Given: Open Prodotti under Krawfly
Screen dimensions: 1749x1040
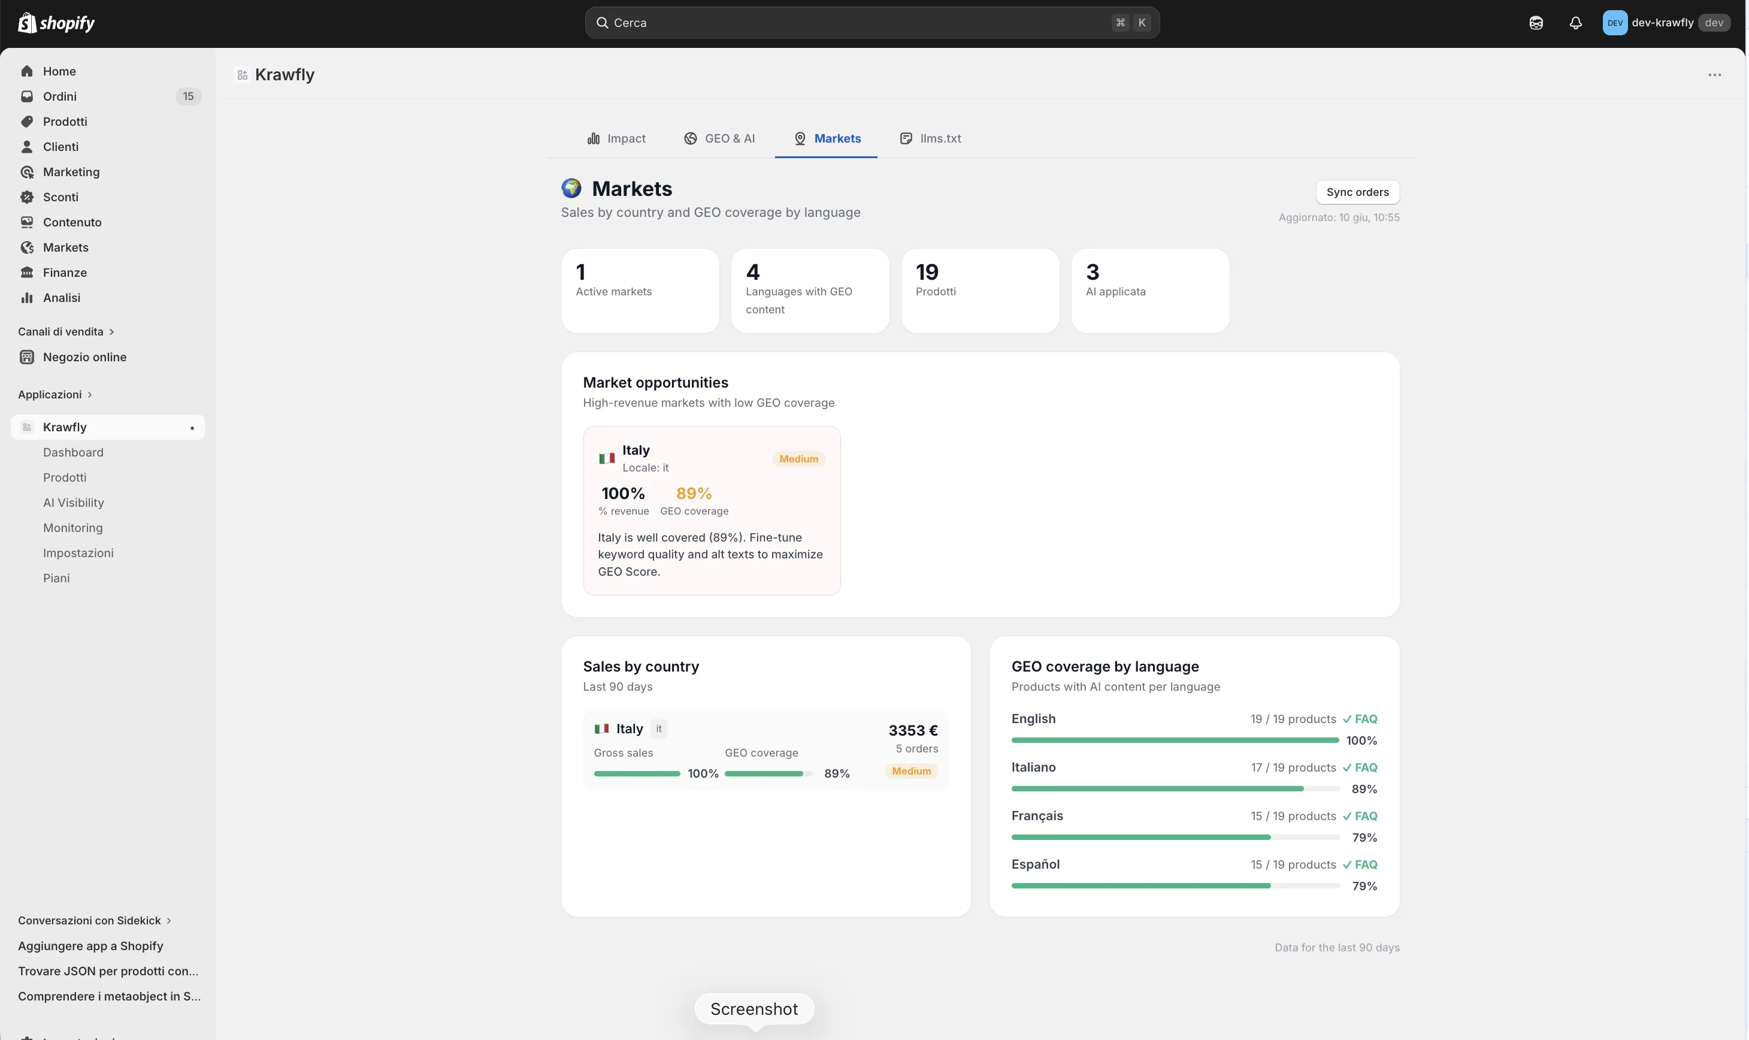Looking at the screenshot, I should [x=65, y=477].
